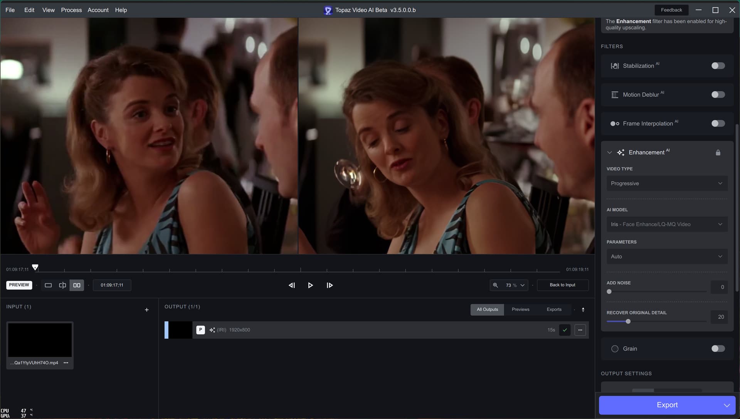Click the Enhancement lock icon
Viewport: 740px width, 419px height.
point(718,153)
